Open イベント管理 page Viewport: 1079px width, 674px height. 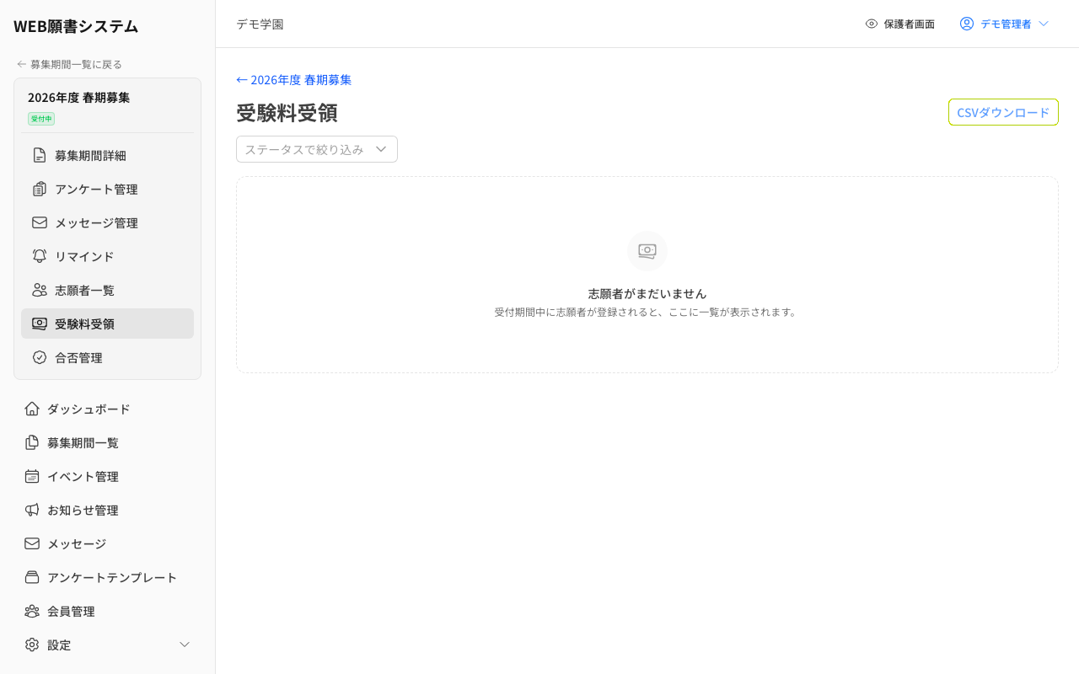point(108,476)
